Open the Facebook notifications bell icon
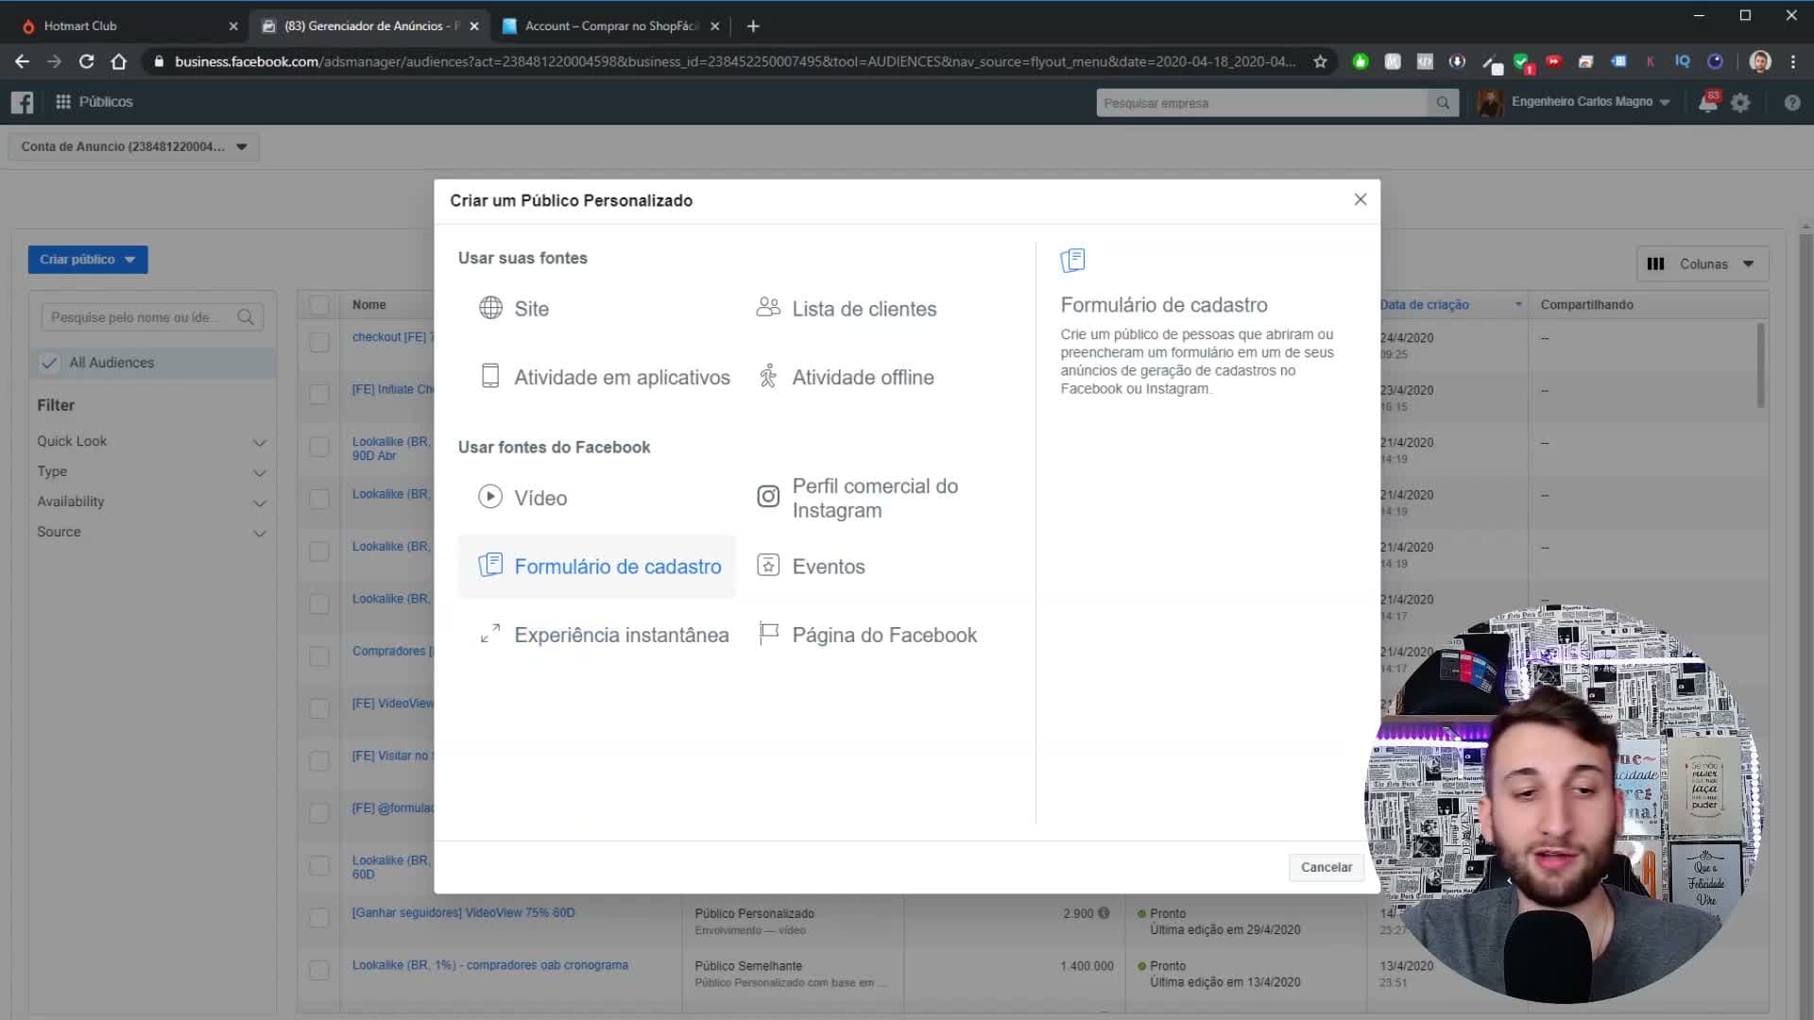Image resolution: width=1814 pixels, height=1020 pixels. (1708, 102)
